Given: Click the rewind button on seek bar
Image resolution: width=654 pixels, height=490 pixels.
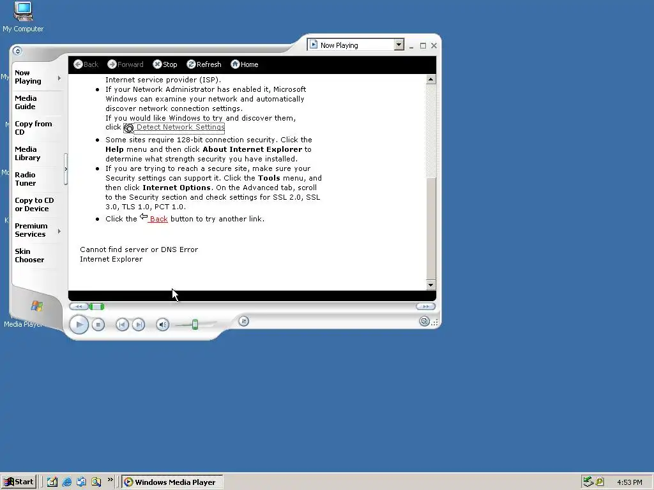Looking at the screenshot, I should (79, 307).
